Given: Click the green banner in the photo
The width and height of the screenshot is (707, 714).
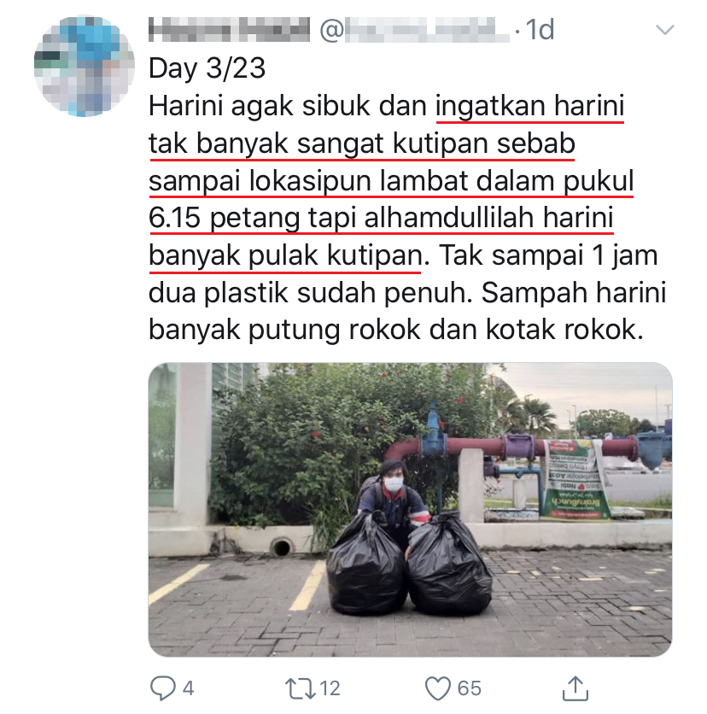Looking at the screenshot, I should [576, 480].
